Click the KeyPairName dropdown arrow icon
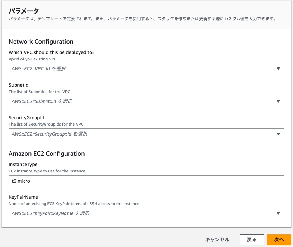 pos(279,213)
